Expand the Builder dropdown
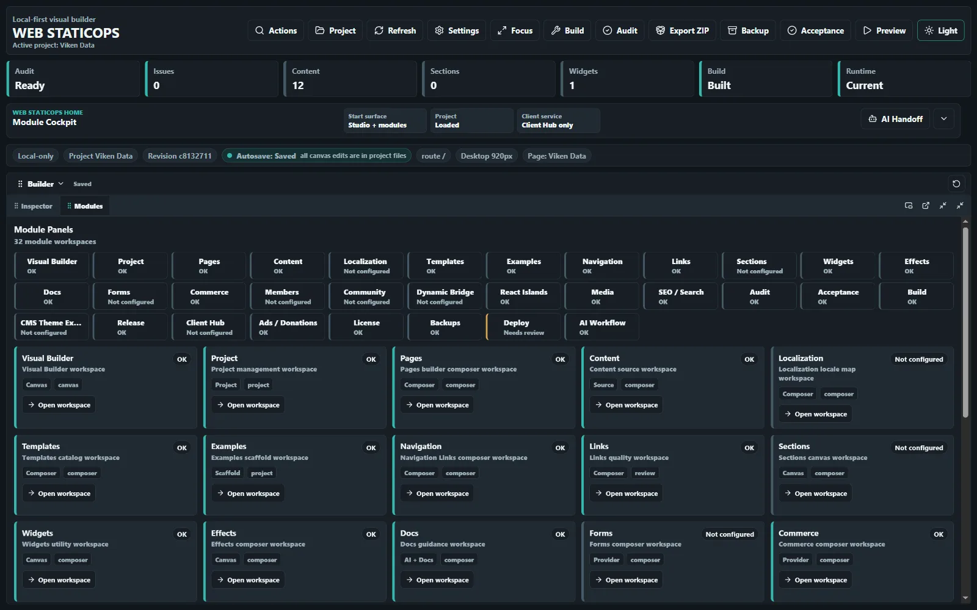977x610 pixels. [46, 184]
